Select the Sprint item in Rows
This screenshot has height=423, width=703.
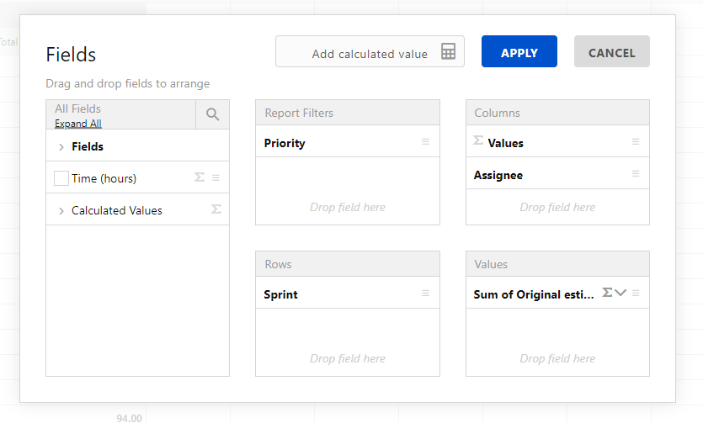[x=280, y=294]
